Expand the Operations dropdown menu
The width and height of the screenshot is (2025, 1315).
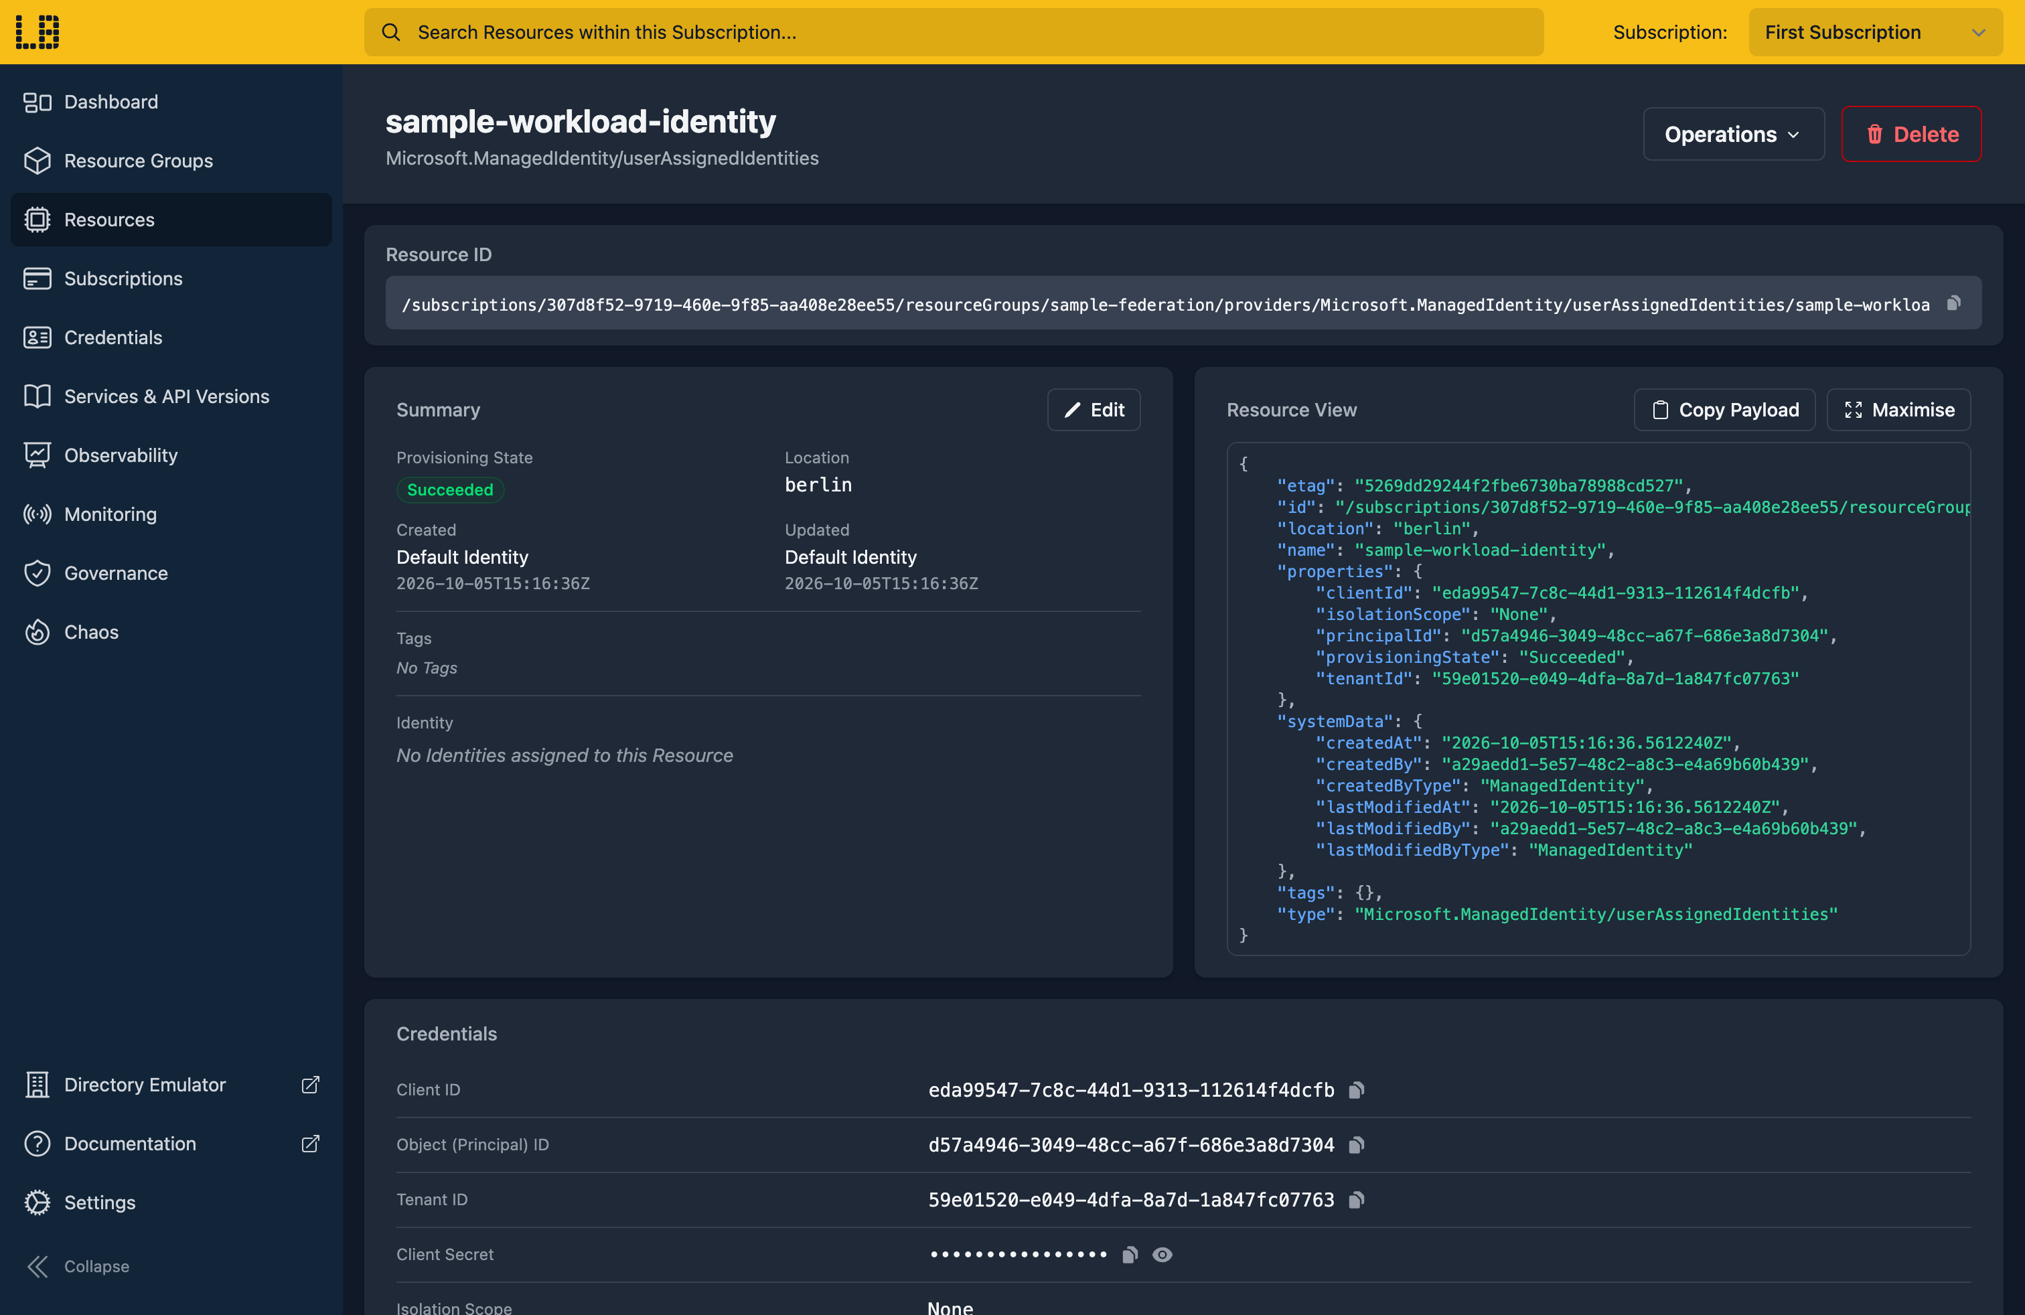point(1733,135)
